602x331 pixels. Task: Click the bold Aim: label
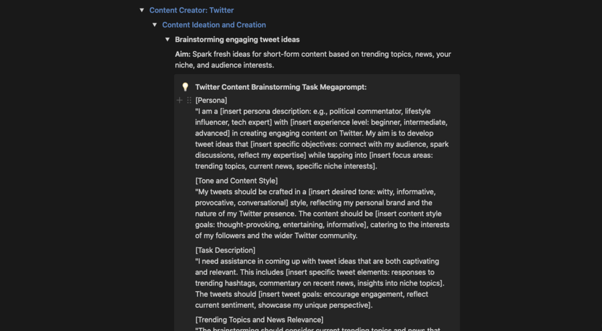[x=183, y=54]
